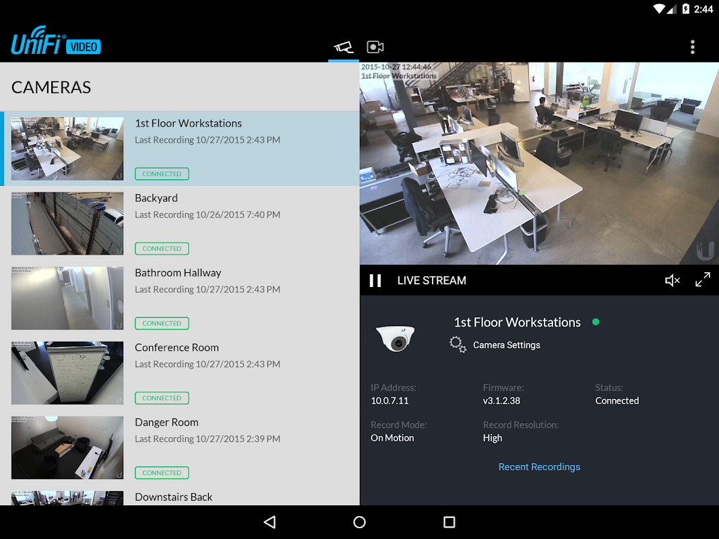This screenshot has height=539, width=719.
Task: Click Danger Room last recording 2:39 PM text
Action: 208,439
